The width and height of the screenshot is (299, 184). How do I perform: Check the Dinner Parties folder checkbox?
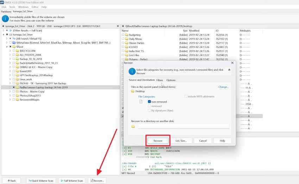[x=123, y=43]
